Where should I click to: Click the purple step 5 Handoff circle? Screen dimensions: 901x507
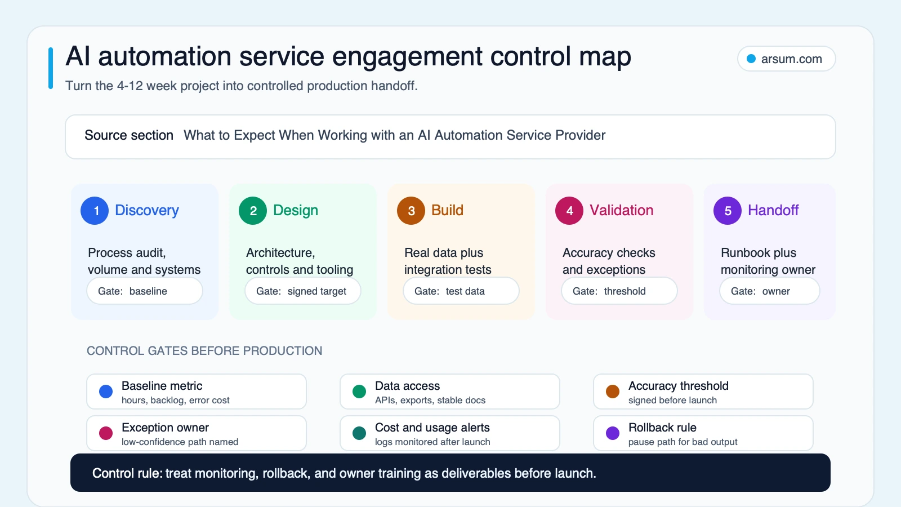click(x=728, y=211)
